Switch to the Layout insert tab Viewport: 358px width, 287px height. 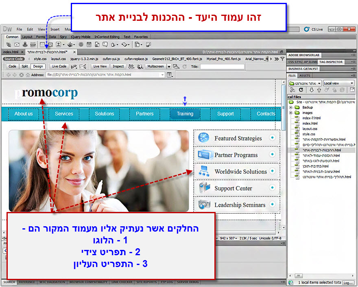(x=27, y=37)
